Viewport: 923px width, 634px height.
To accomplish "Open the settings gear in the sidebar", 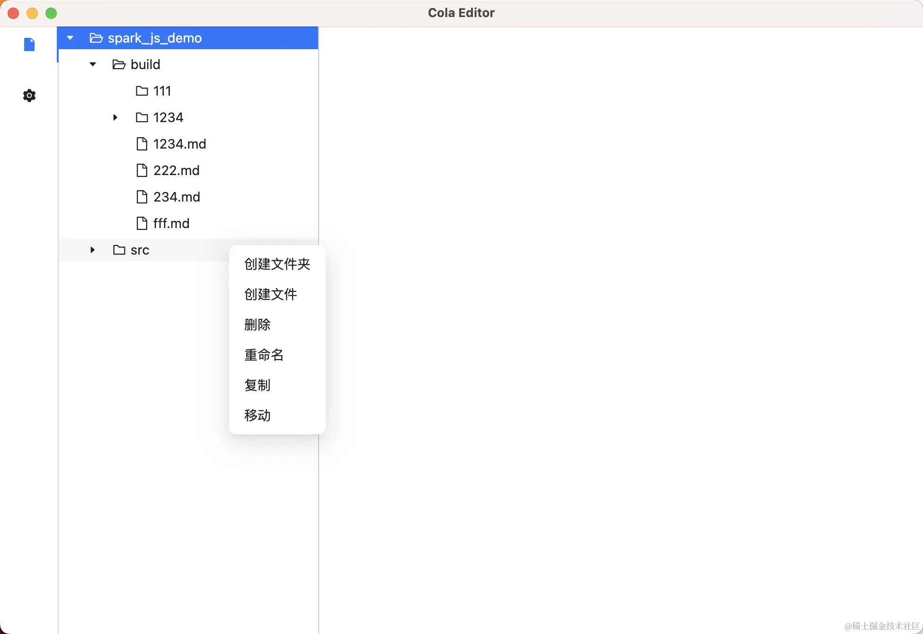I will tap(29, 96).
